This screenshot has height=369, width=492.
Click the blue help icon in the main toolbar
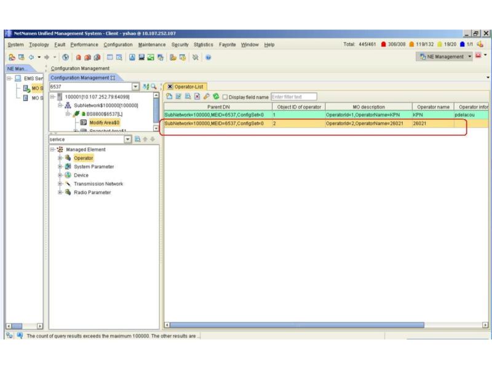[208, 57]
